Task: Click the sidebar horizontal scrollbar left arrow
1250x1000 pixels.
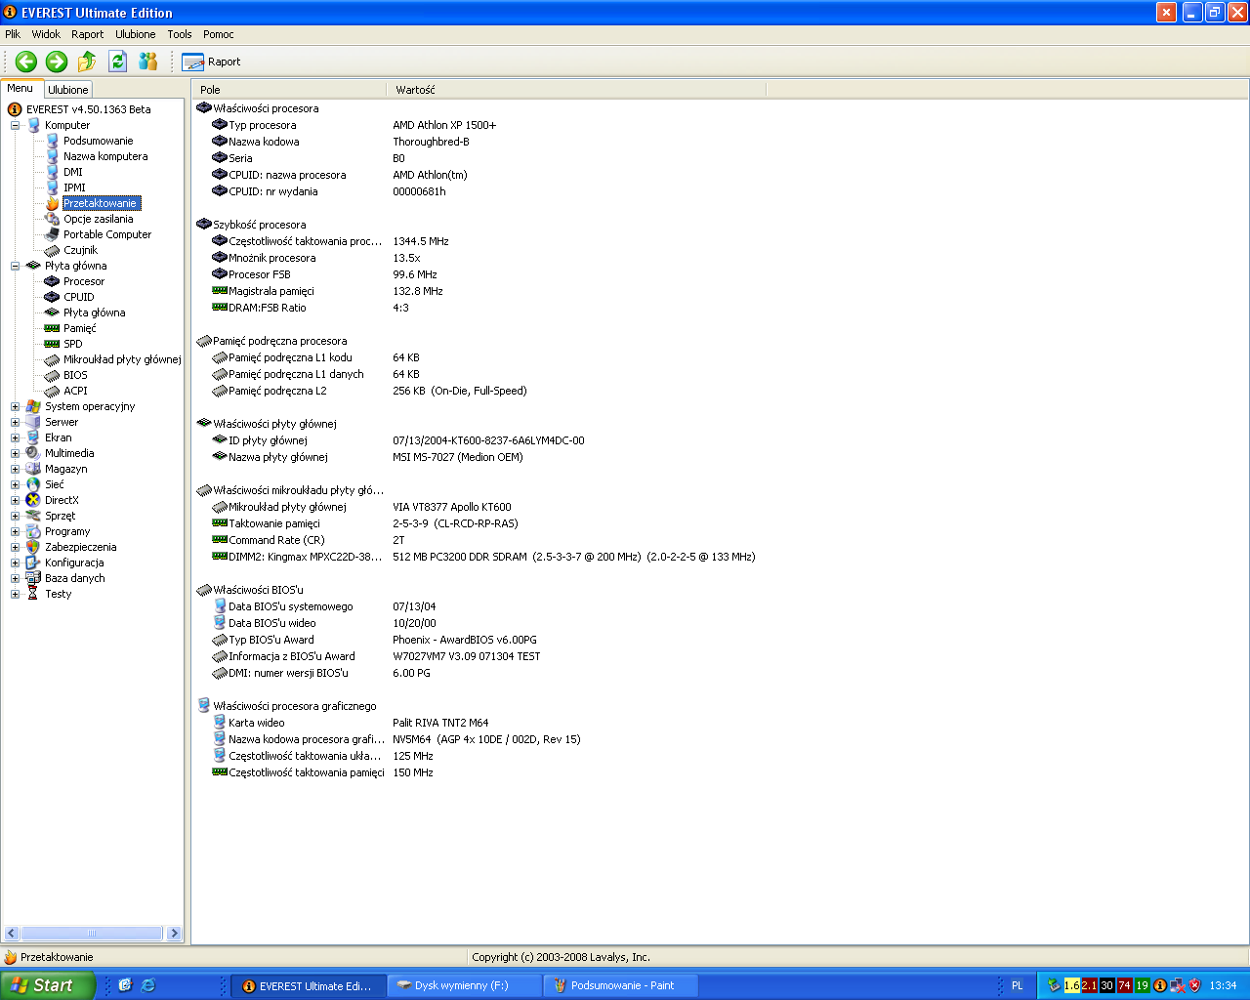Action: (12, 934)
